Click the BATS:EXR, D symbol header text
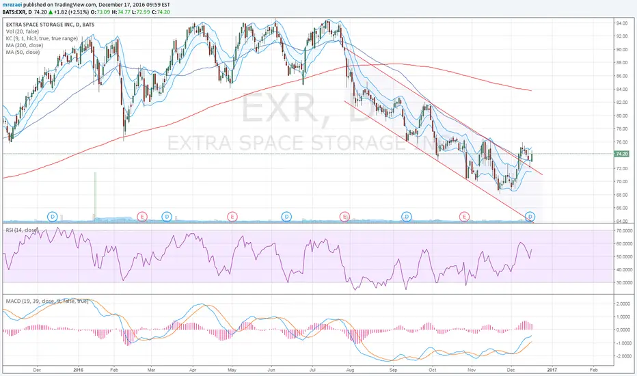Screen dimensions: 637x376 [x=16, y=12]
